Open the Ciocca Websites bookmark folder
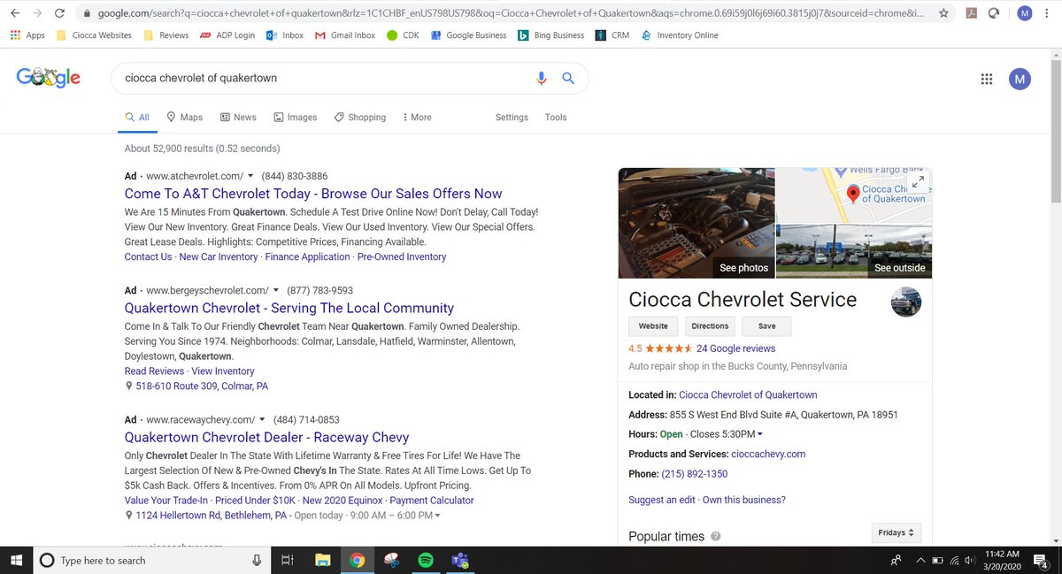This screenshot has width=1062, height=574. click(x=94, y=35)
